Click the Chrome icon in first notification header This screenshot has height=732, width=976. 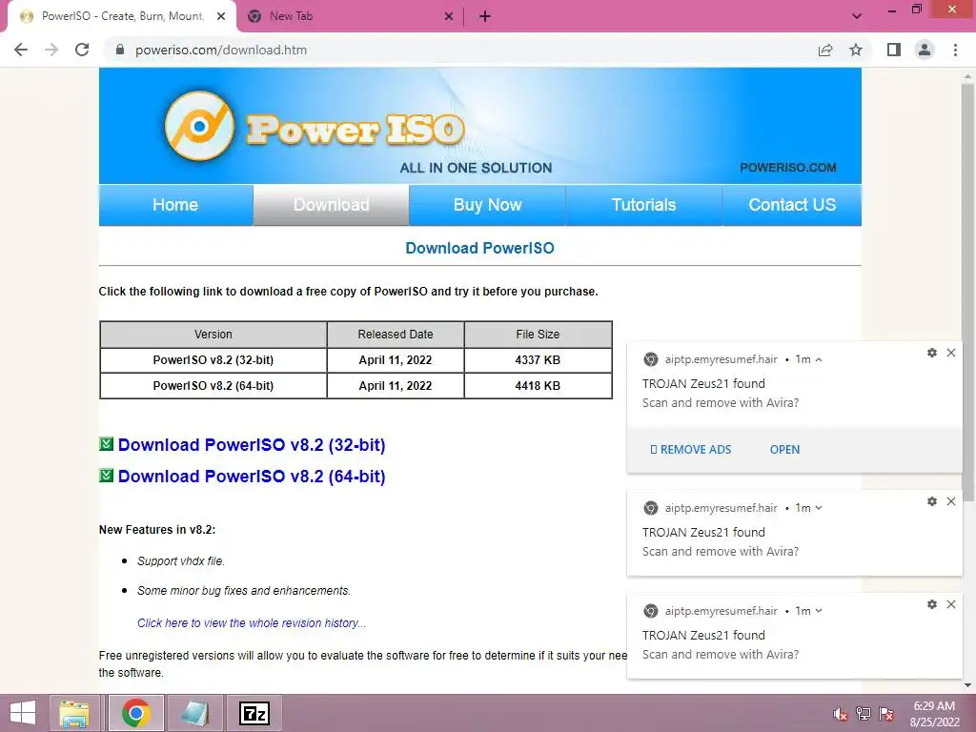[x=650, y=359]
